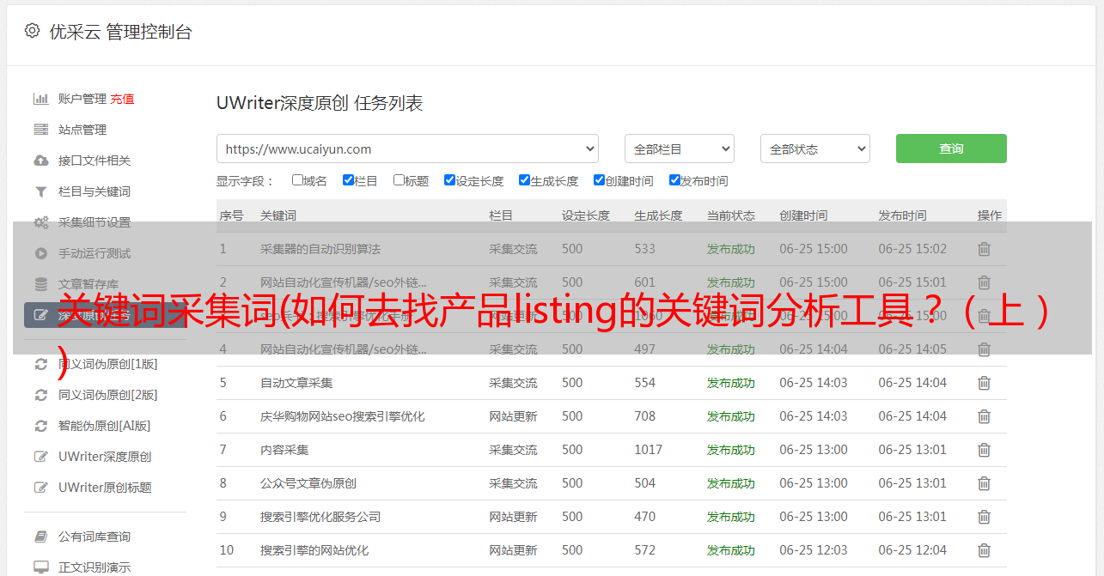Viewport: 1104px width, 576px height.
Task: Uncheck the 设定长度 display field checkbox
Action: [x=449, y=180]
